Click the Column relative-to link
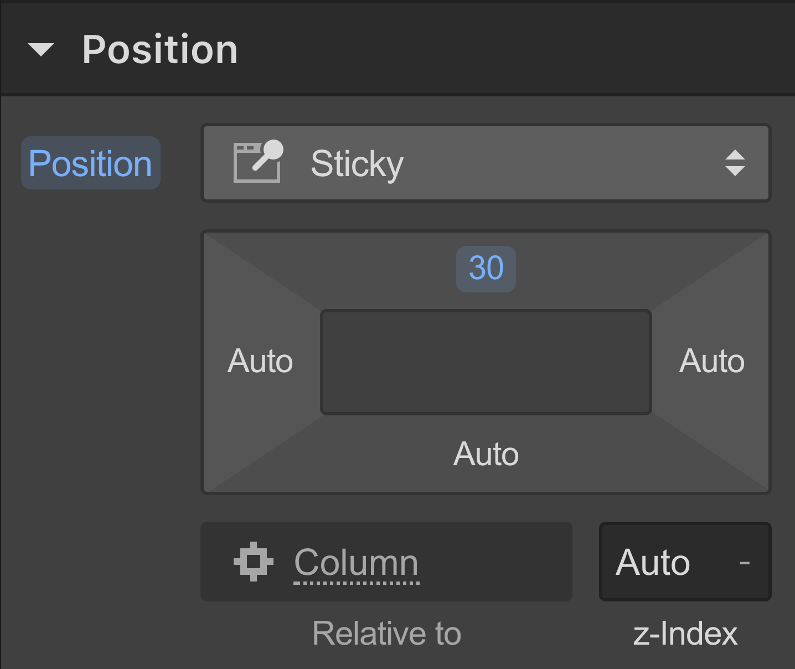 [x=357, y=563]
